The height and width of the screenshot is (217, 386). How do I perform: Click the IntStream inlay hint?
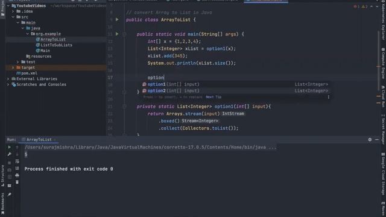pyautogui.click(x=233, y=114)
